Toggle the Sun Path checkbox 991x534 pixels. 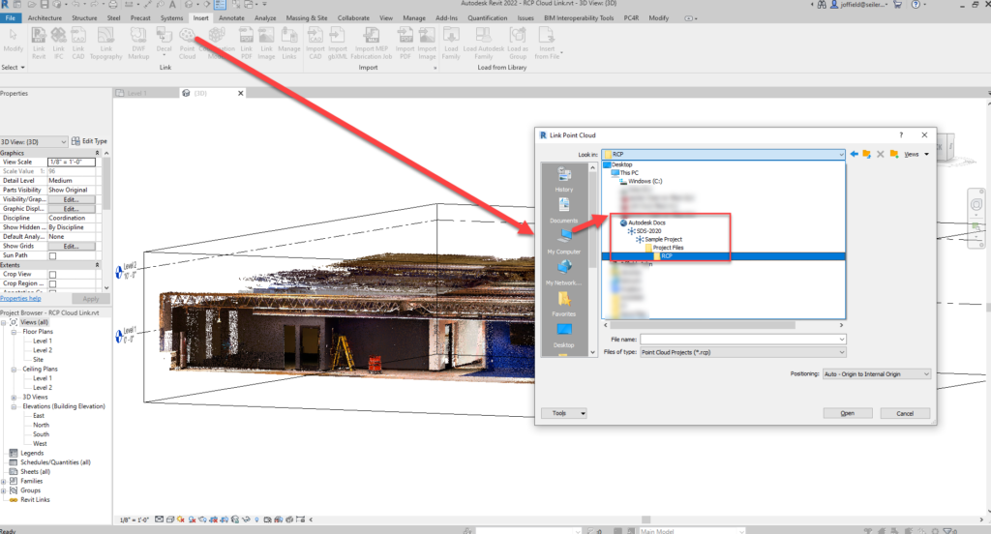coord(52,256)
